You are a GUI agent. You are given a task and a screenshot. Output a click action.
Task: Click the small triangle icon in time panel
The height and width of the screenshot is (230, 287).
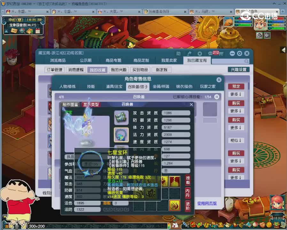point(6,31)
